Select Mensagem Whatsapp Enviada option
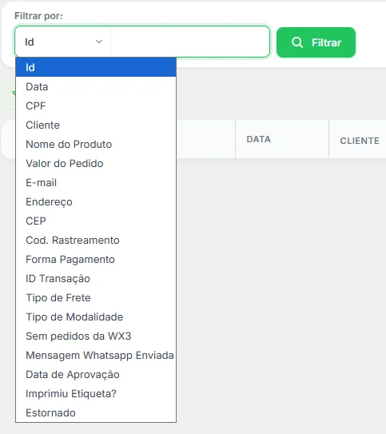 point(96,355)
